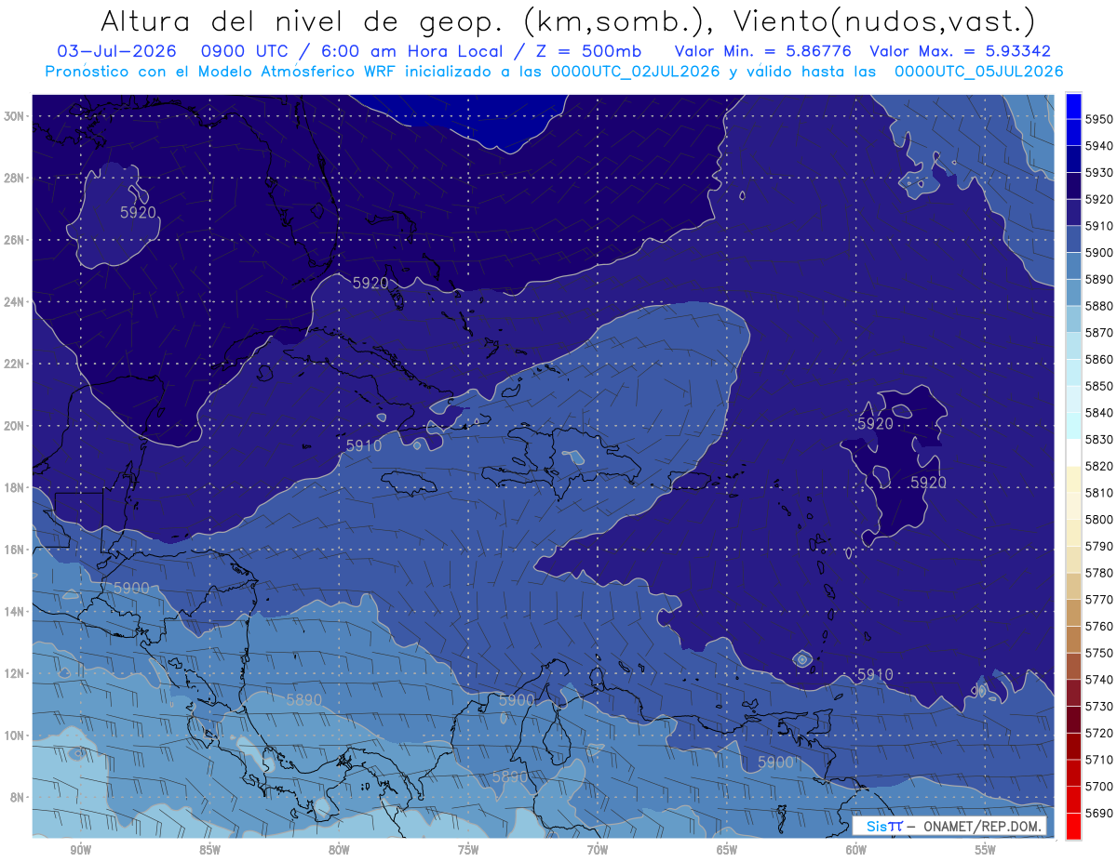Click the 14N latitude axis label
Image resolution: width=1117 pixels, height=862 pixels.
[x=14, y=611]
